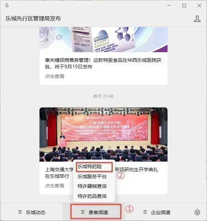Image resolution: width=207 pixels, height=221 pixels.
Task: Select 乐城特药险 from popup menu
Action: point(94,167)
